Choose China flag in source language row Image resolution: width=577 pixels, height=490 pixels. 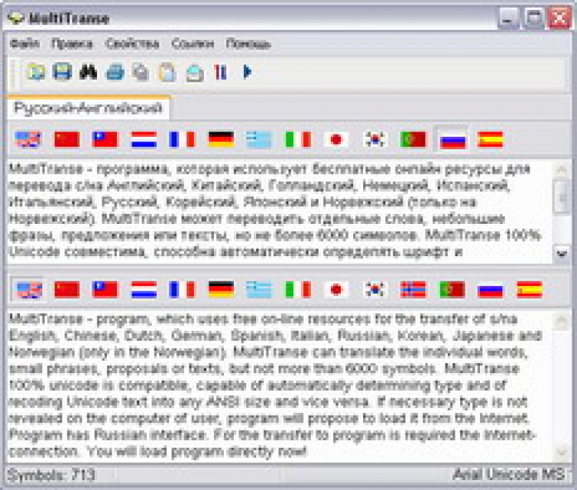[67, 139]
